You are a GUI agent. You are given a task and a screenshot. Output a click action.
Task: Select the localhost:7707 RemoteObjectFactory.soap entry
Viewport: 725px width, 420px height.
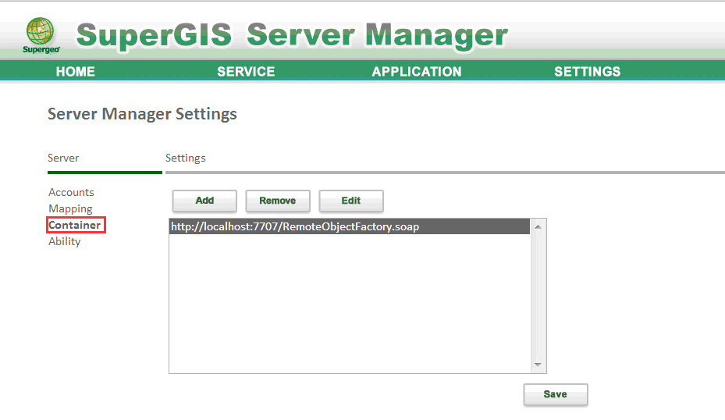(350, 226)
